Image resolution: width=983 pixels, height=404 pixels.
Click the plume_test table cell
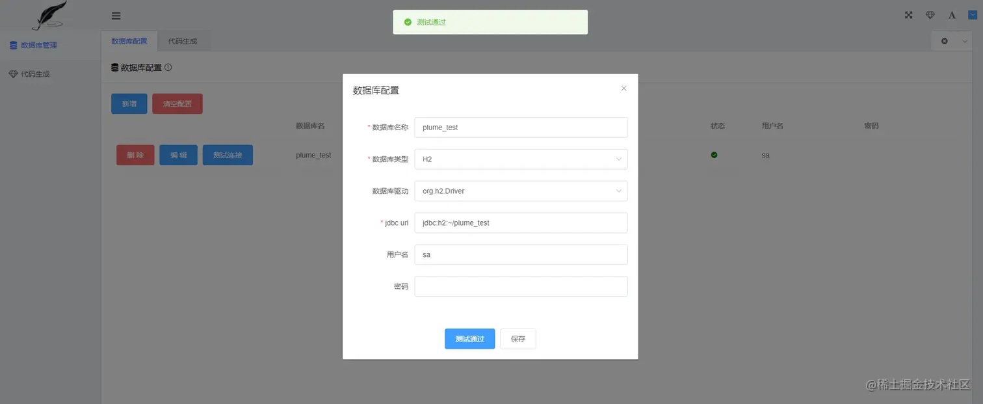tap(313, 155)
